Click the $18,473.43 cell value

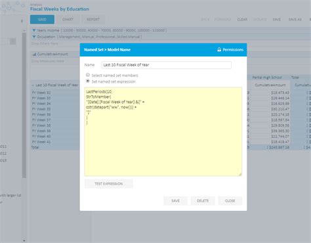[280, 93]
